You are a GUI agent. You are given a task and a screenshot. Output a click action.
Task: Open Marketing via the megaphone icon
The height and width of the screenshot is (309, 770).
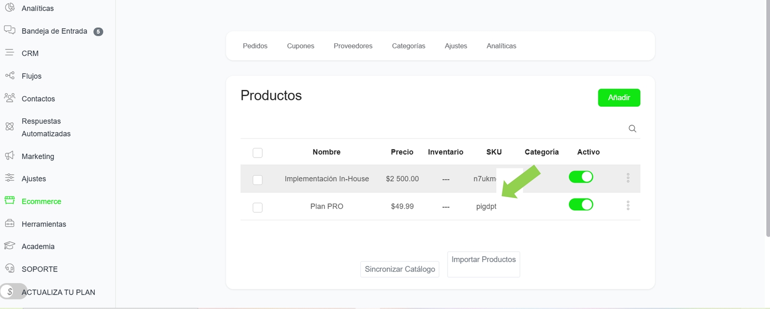[x=10, y=156]
